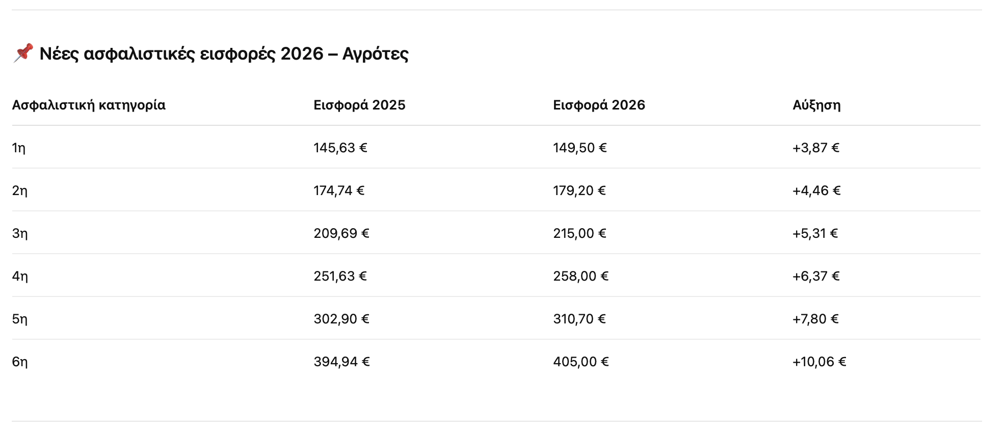Click the "4η" category row label
1005x436 pixels.
20,276
